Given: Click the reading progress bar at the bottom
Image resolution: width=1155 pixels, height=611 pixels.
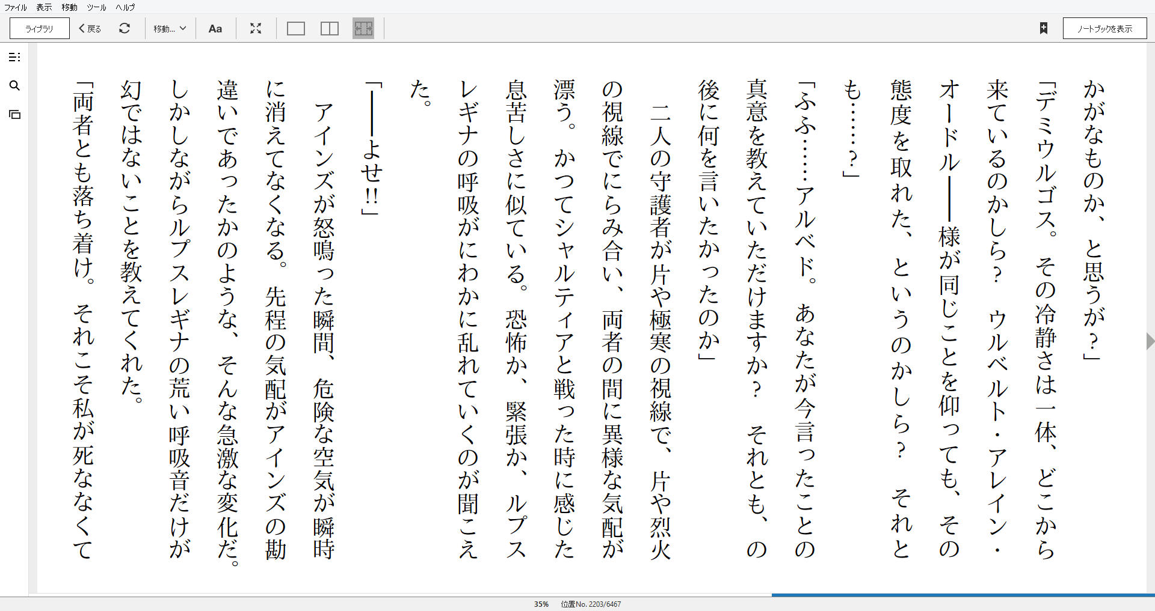Looking at the screenshot, I should click(x=577, y=594).
